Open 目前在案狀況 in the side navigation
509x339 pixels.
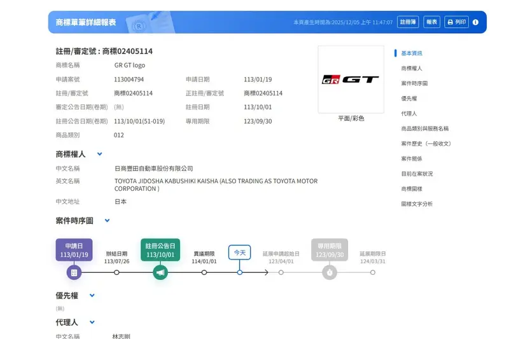point(417,174)
